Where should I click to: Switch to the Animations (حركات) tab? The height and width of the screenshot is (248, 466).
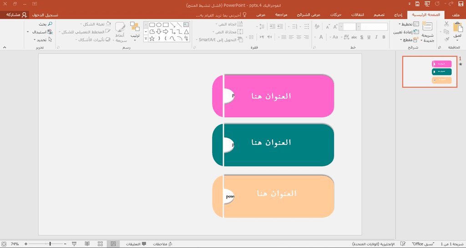[x=336, y=15]
